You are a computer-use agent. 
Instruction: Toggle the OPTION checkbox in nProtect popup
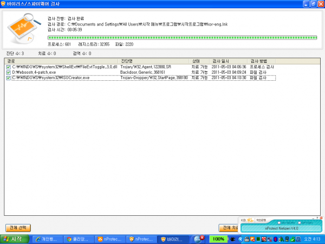pyautogui.click(x=300, y=223)
